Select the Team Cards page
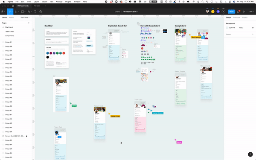This screenshot has height=160, width=256. [x=9, y=32]
